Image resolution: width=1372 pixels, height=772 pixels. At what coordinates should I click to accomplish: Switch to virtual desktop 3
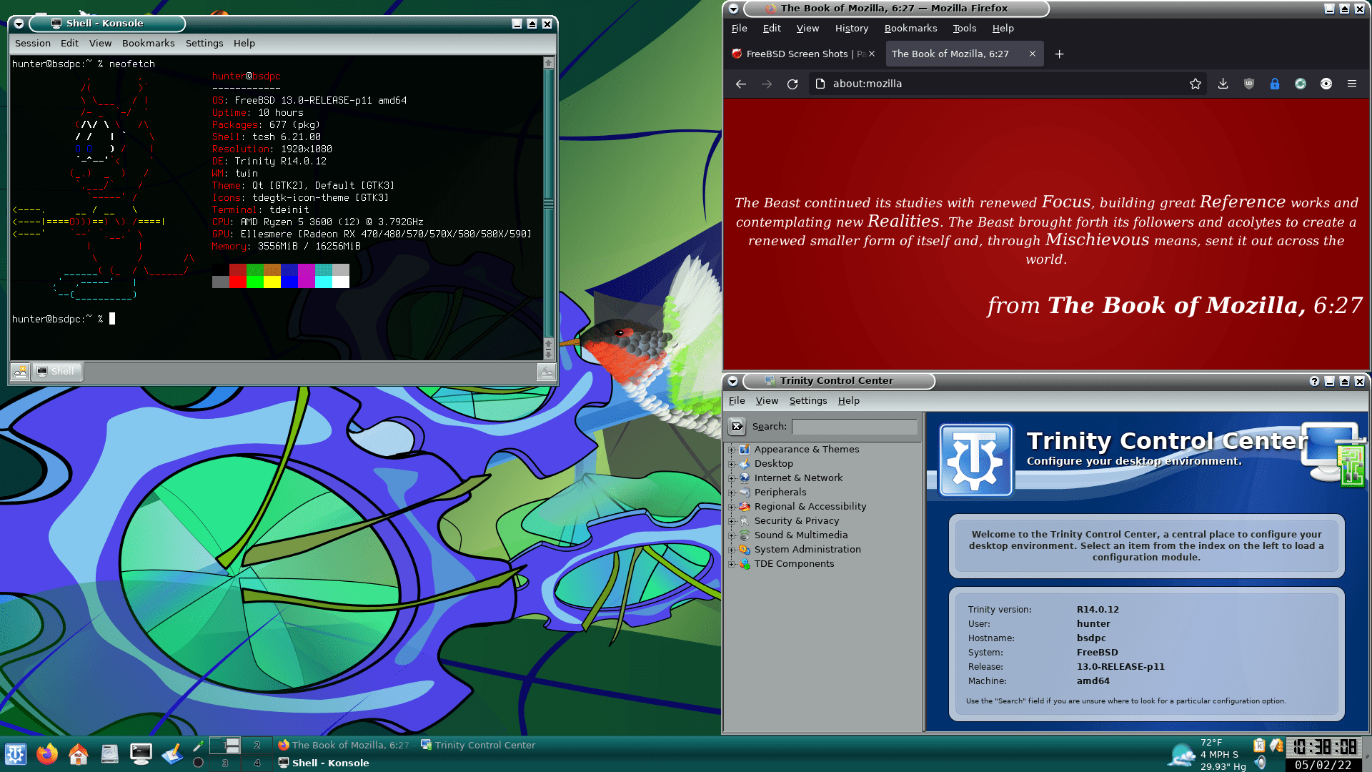point(225,763)
